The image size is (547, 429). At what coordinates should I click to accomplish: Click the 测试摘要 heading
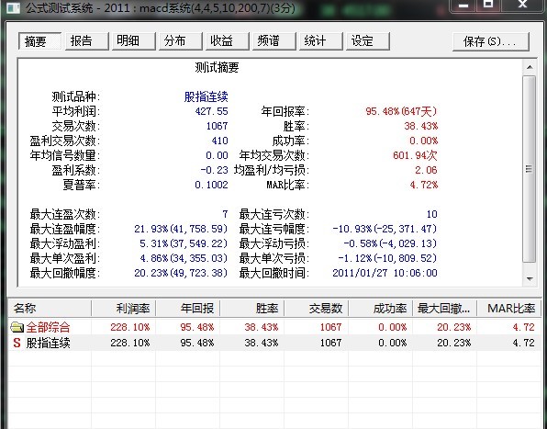(x=217, y=67)
